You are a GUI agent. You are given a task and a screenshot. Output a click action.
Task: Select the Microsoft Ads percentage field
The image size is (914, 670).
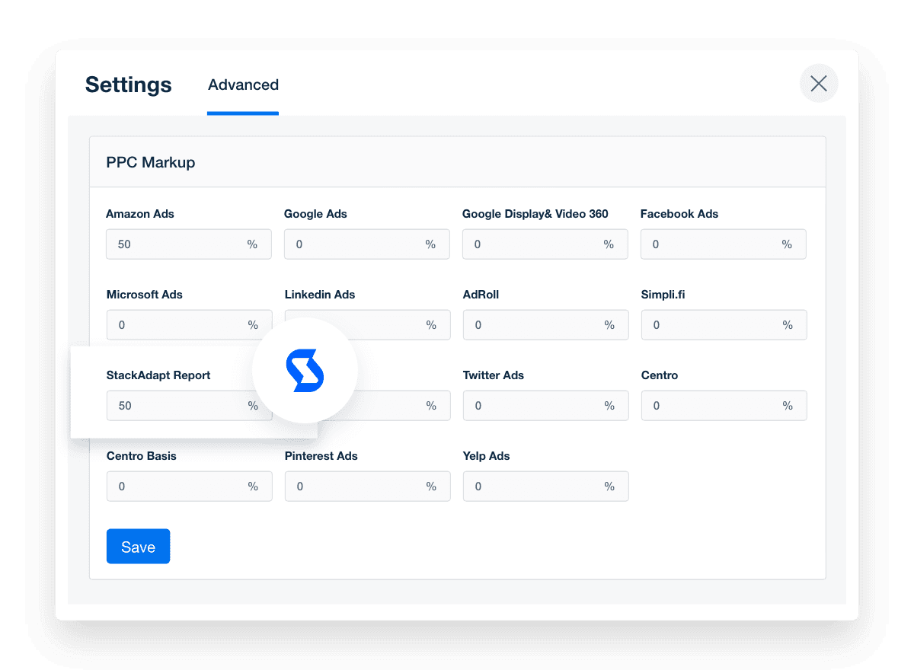[188, 324]
